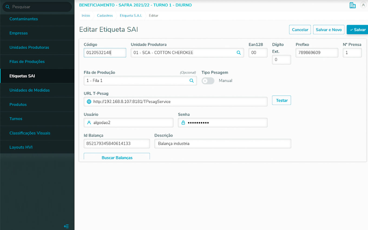Click the search magnifier in Unidade Produtora
368x230 pixels.
(239, 53)
